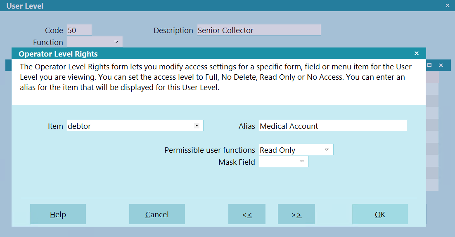
Task: Open the Item dropdown showing debtor
Action: tap(197, 126)
